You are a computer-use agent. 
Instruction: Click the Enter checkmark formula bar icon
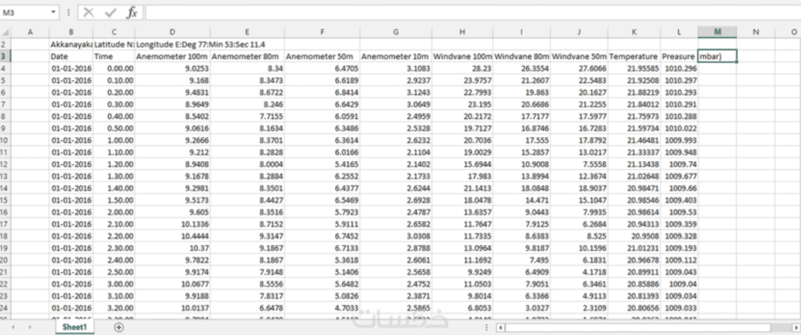110,12
